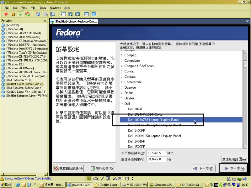Click the VMware hard disk status icon
Screen dimensions: 251x188
click(x=234, y=179)
